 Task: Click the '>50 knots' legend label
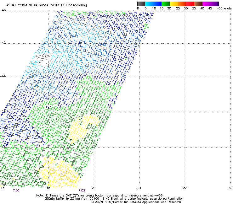coord(224,8)
